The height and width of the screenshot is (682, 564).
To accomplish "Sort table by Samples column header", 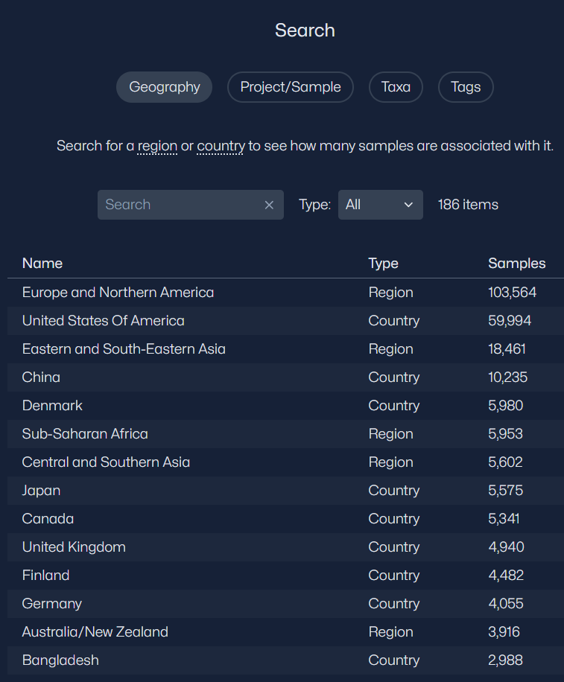I will click(x=516, y=264).
